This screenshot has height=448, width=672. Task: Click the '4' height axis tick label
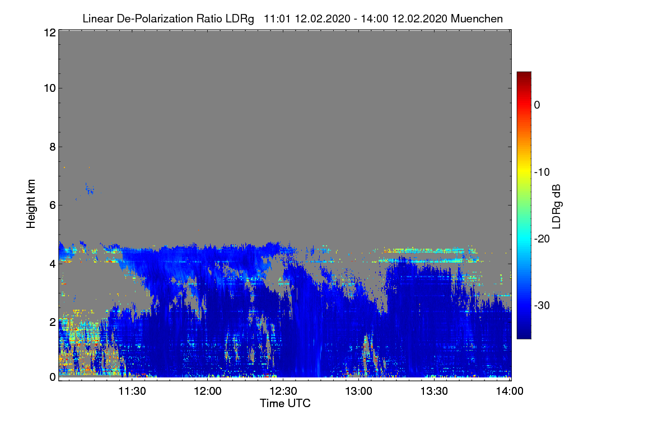(x=52, y=263)
